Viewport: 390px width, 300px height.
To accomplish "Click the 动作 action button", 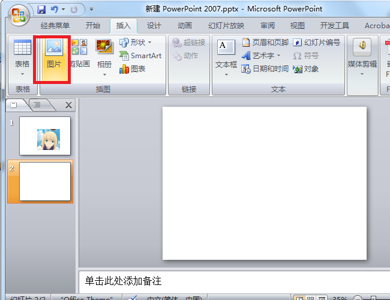I will [185, 56].
